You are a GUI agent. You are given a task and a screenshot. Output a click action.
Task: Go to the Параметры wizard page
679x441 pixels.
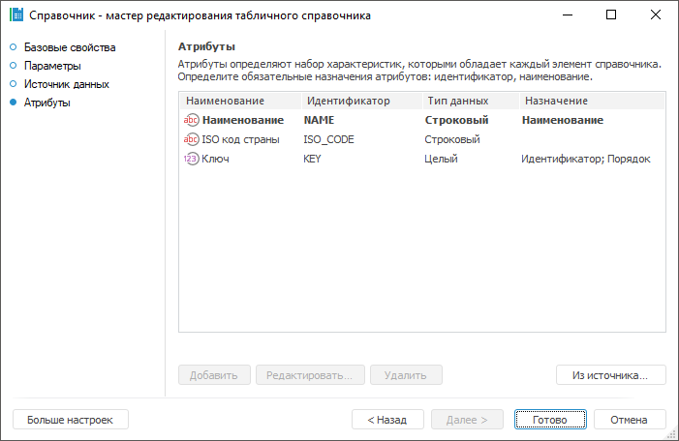(52, 66)
